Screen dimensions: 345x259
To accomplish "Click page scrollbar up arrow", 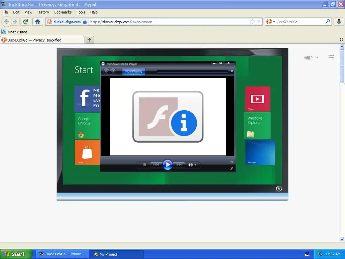I will coord(342,47).
